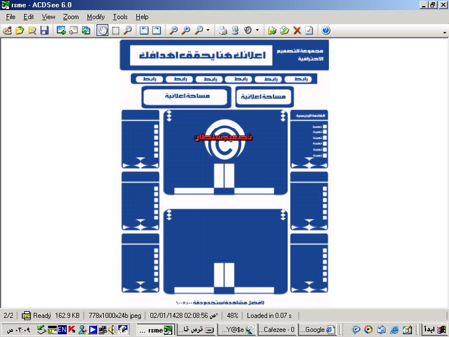Open the Zoom menu
Screen dimensions: 449x337
71,17
